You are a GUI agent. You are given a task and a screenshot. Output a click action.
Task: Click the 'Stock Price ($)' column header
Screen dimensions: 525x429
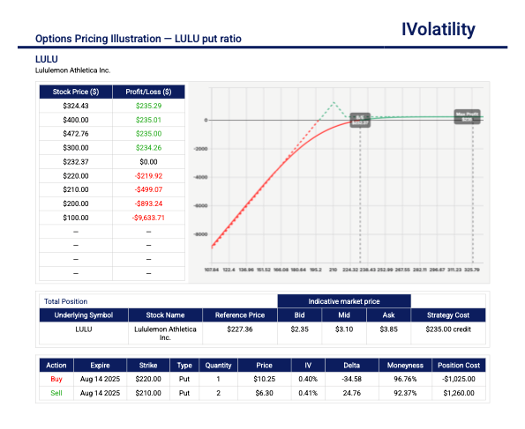(x=76, y=92)
